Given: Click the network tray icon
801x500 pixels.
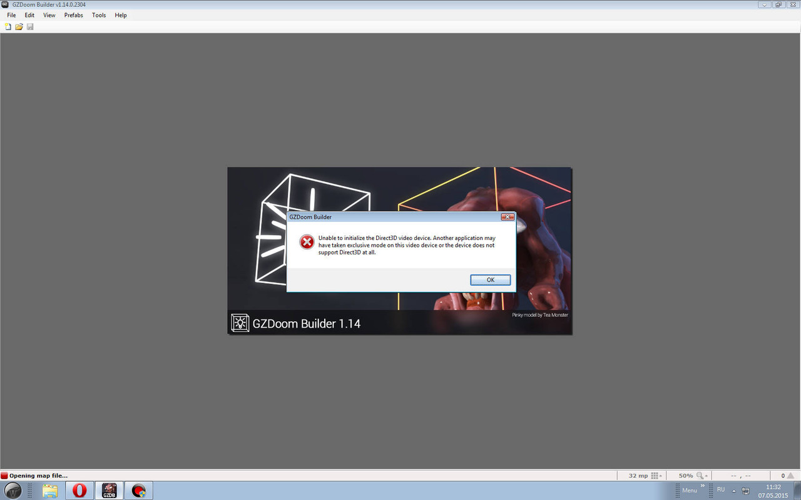Looking at the screenshot, I should [x=745, y=490].
